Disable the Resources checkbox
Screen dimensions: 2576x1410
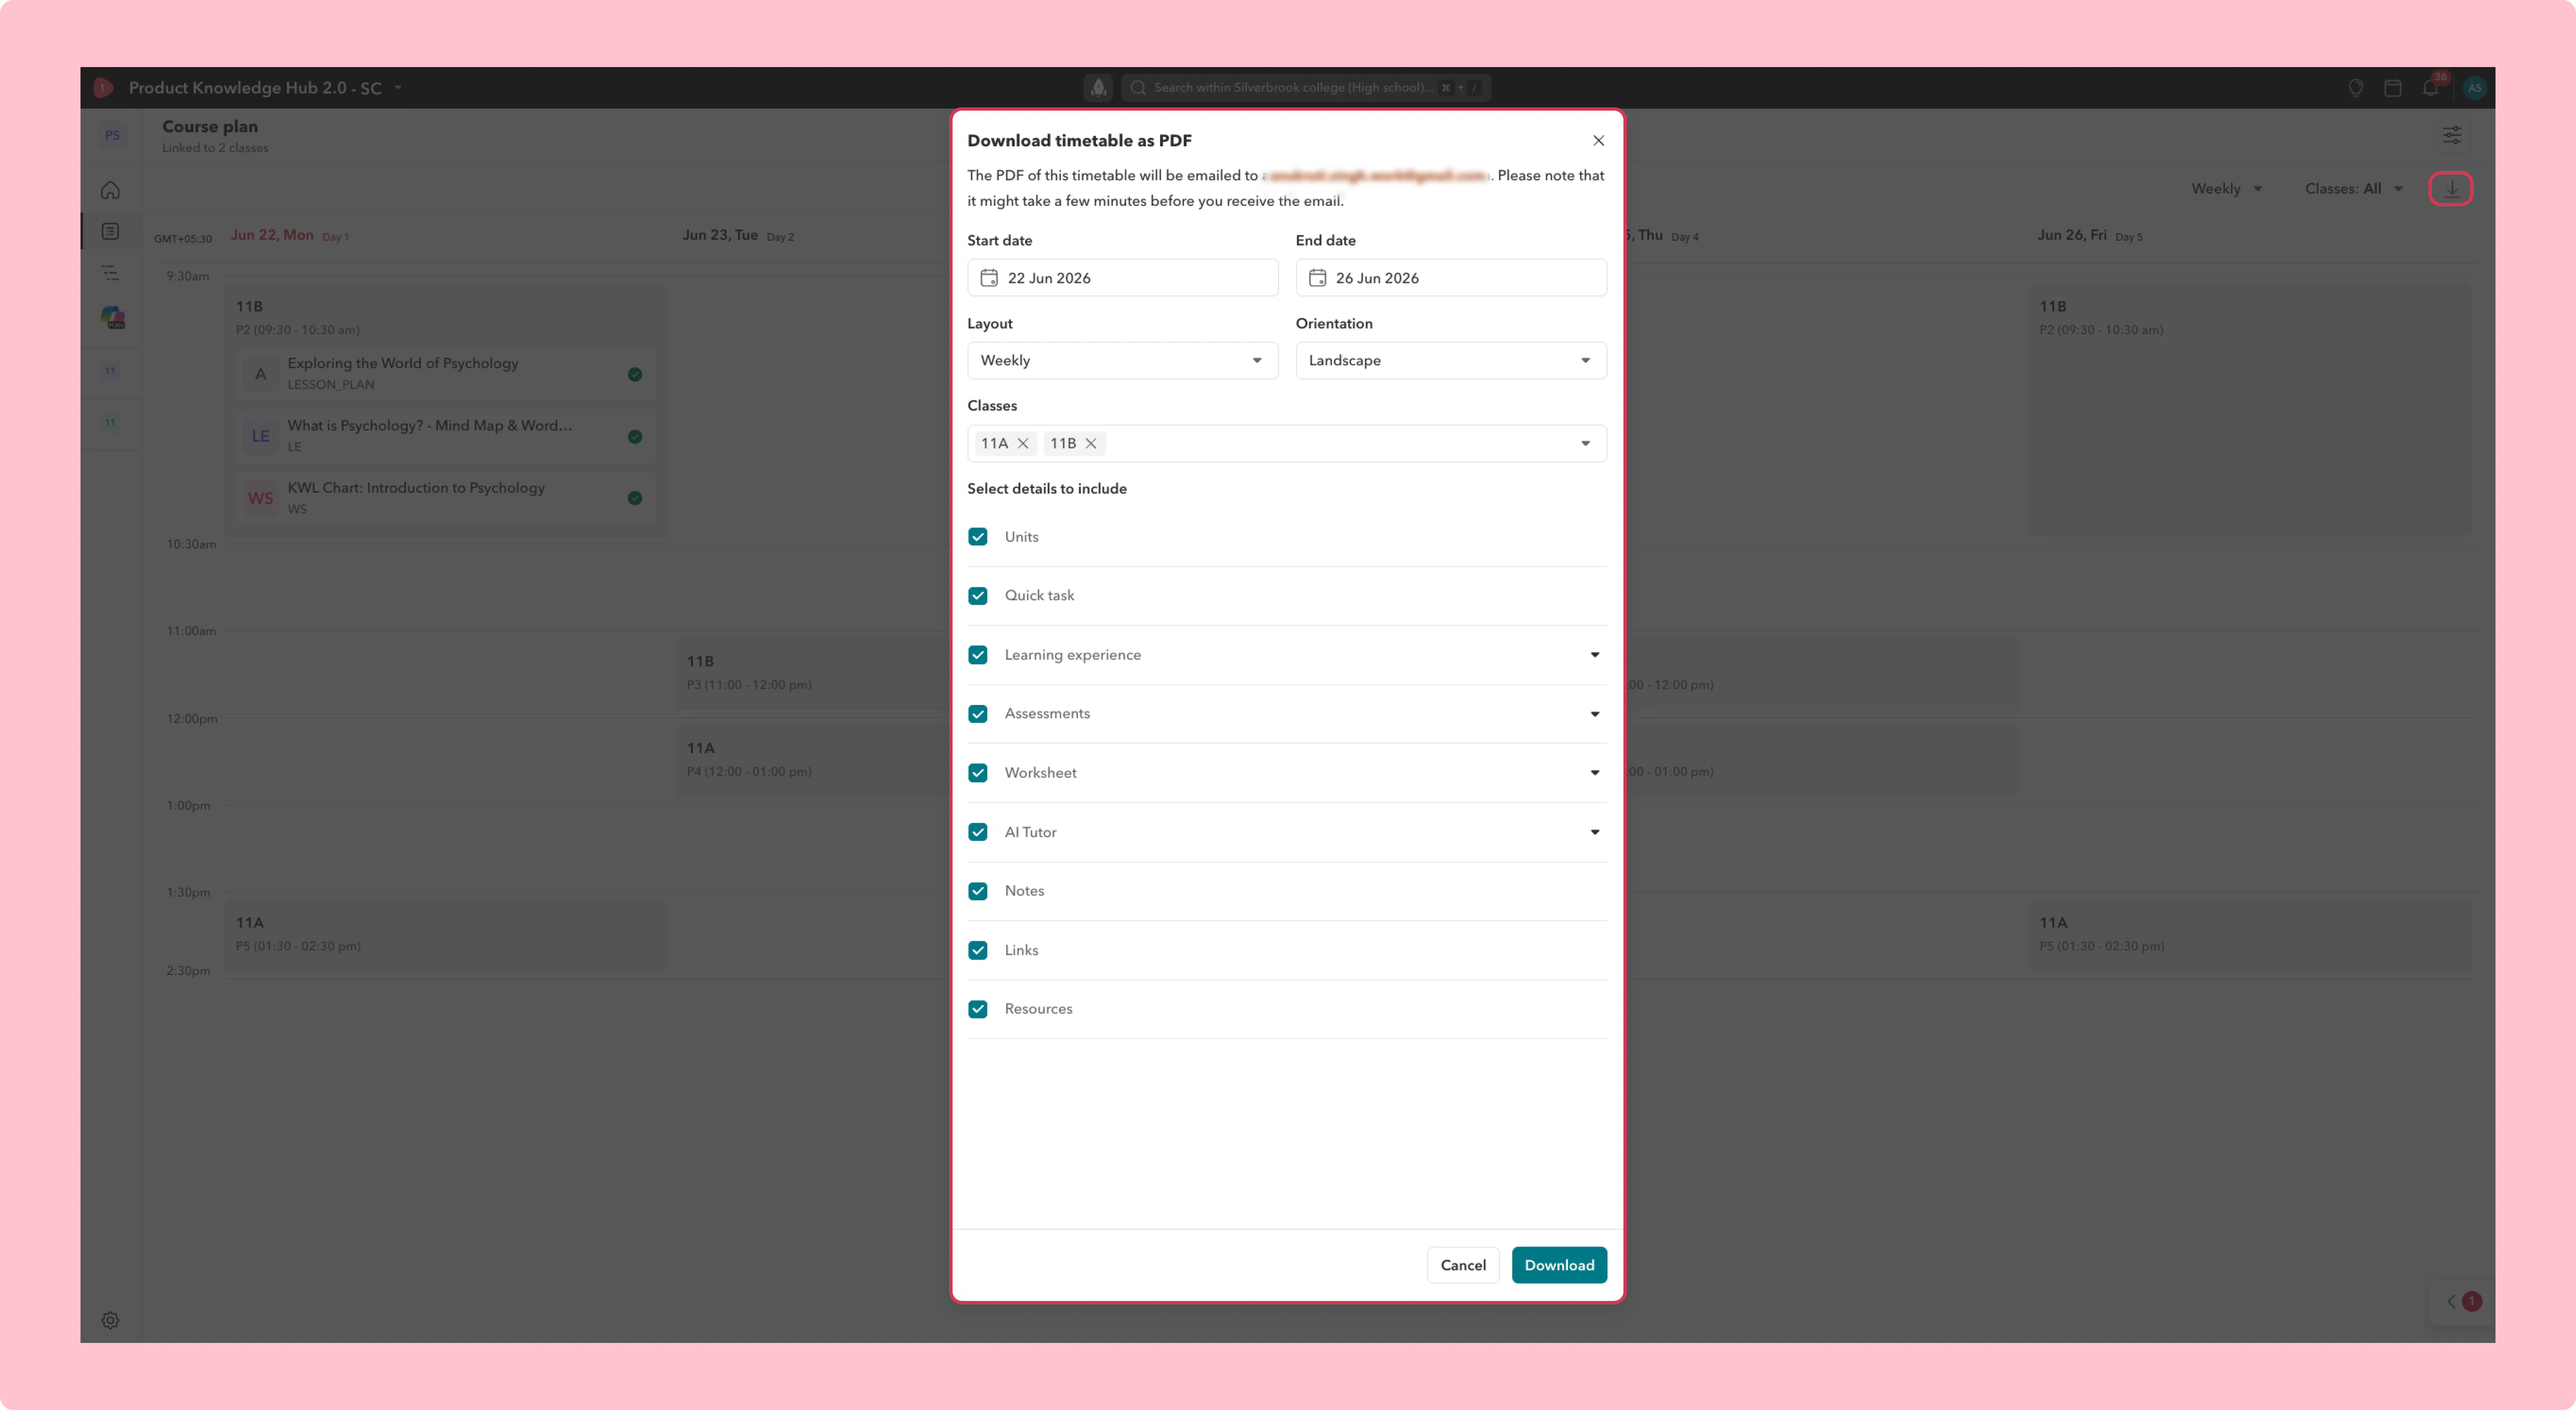[978, 1009]
